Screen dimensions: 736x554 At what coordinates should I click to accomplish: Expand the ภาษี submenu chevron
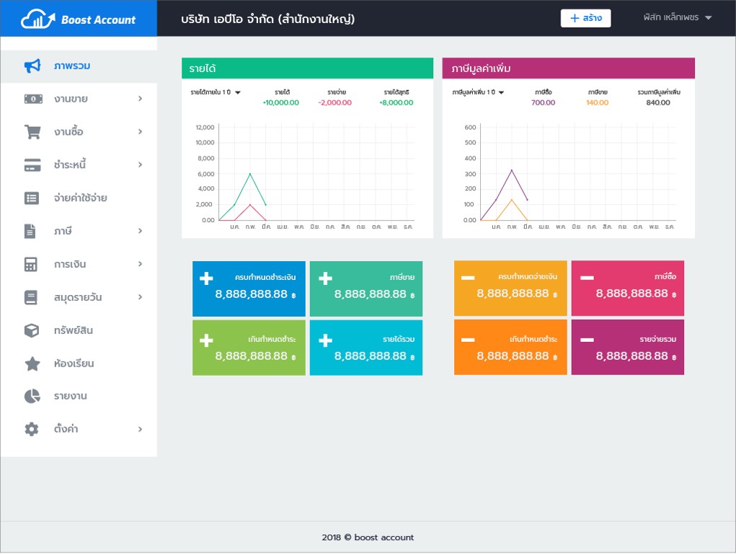click(x=140, y=231)
